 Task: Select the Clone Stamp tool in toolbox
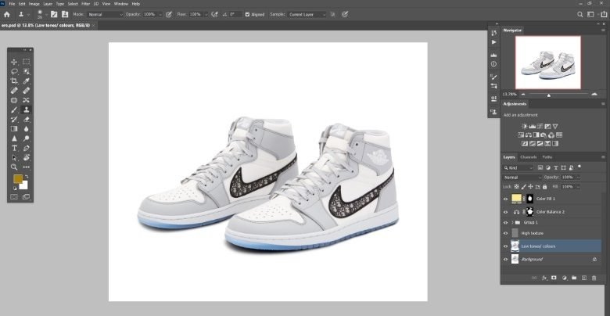coord(26,110)
